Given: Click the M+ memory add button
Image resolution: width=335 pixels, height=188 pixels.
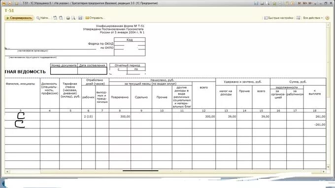Looking at the screenshot, I should (305, 3).
